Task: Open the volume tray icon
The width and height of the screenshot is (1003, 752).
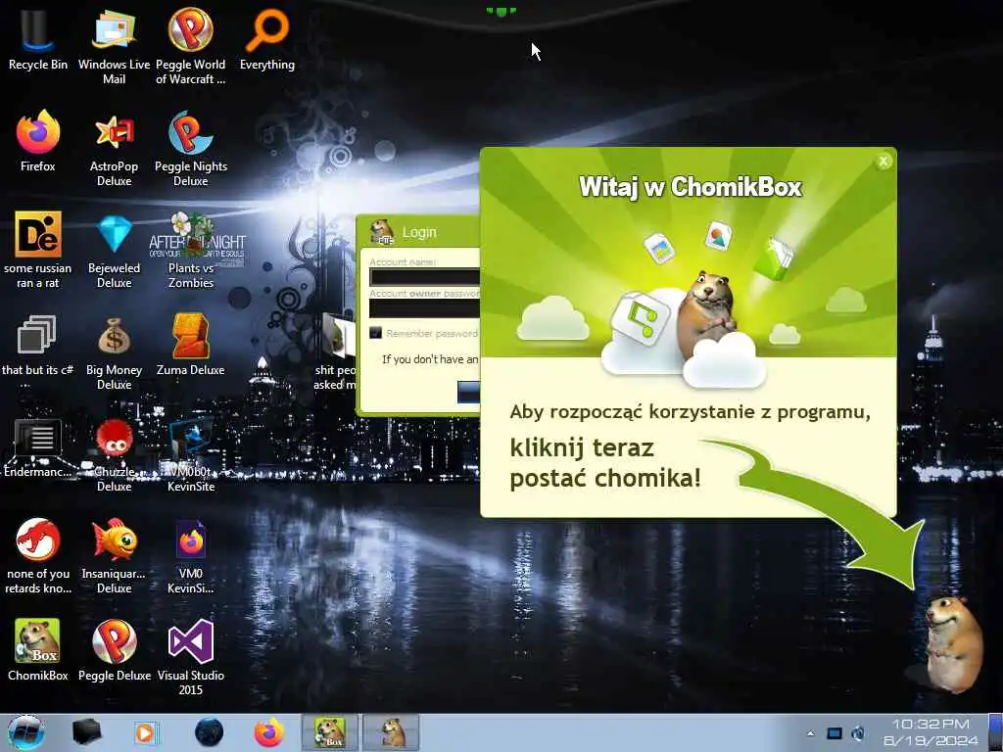Action: pyautogui.click(x=858, y=733)
